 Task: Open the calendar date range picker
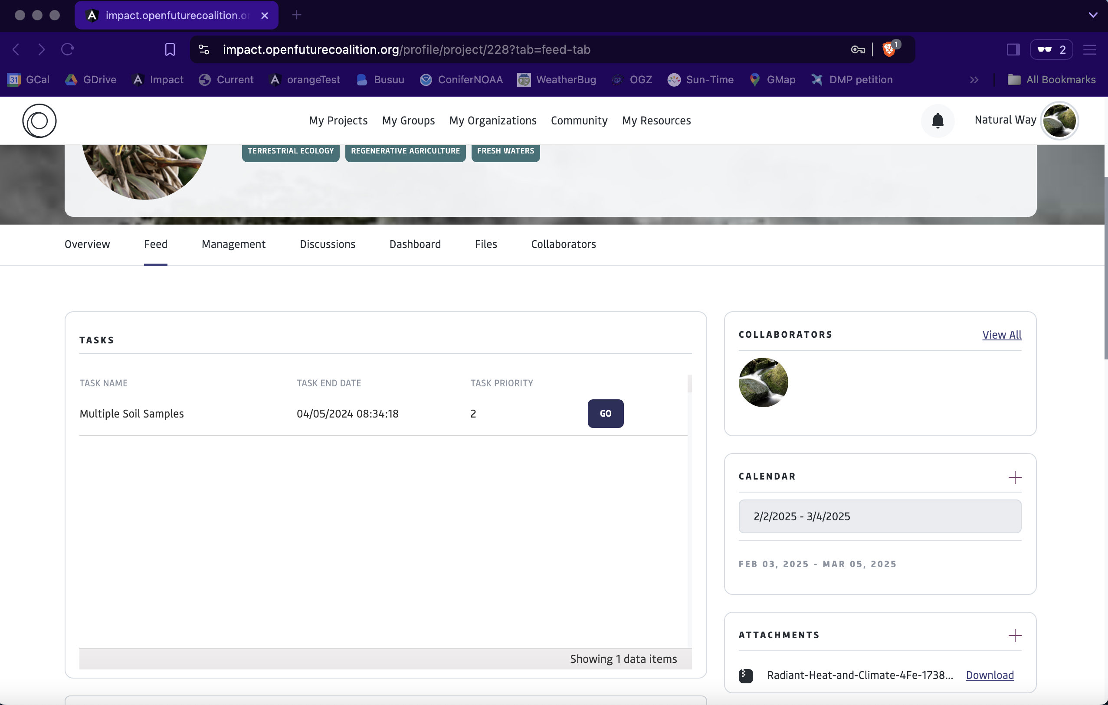879,516
